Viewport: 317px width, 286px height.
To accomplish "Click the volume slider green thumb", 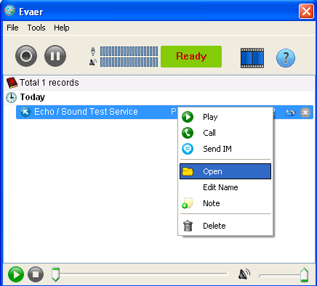I will tap(305, 274).
